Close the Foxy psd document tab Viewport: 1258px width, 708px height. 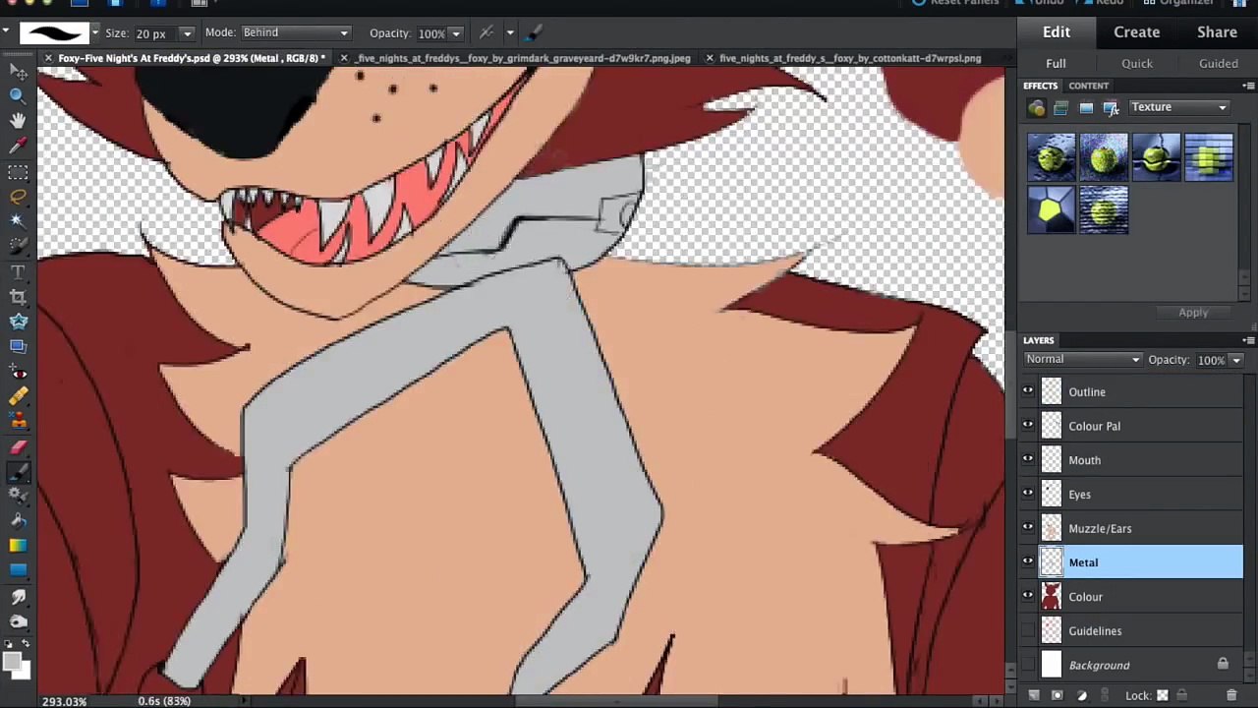[47, 58]
